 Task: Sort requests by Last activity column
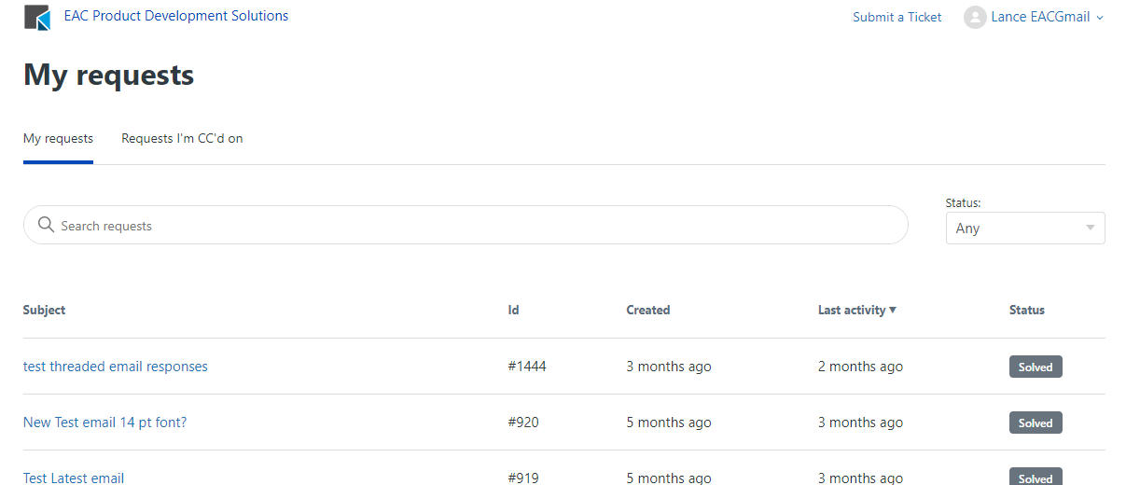(x=851, y=310)
